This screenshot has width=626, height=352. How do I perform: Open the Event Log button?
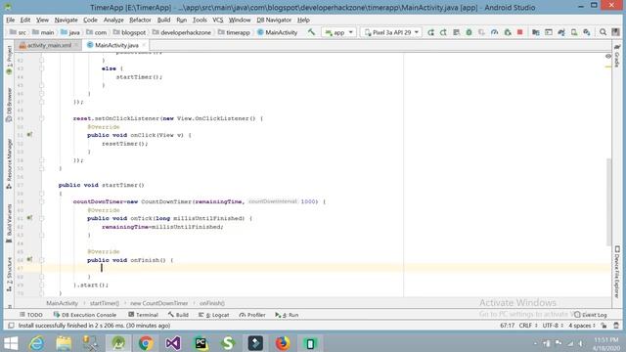coord(591,315)
